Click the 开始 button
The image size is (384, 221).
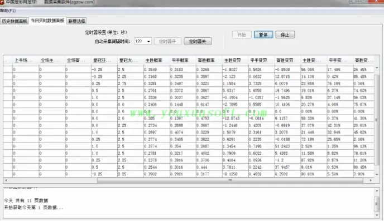pyautogui.click(x=242, y=35)
